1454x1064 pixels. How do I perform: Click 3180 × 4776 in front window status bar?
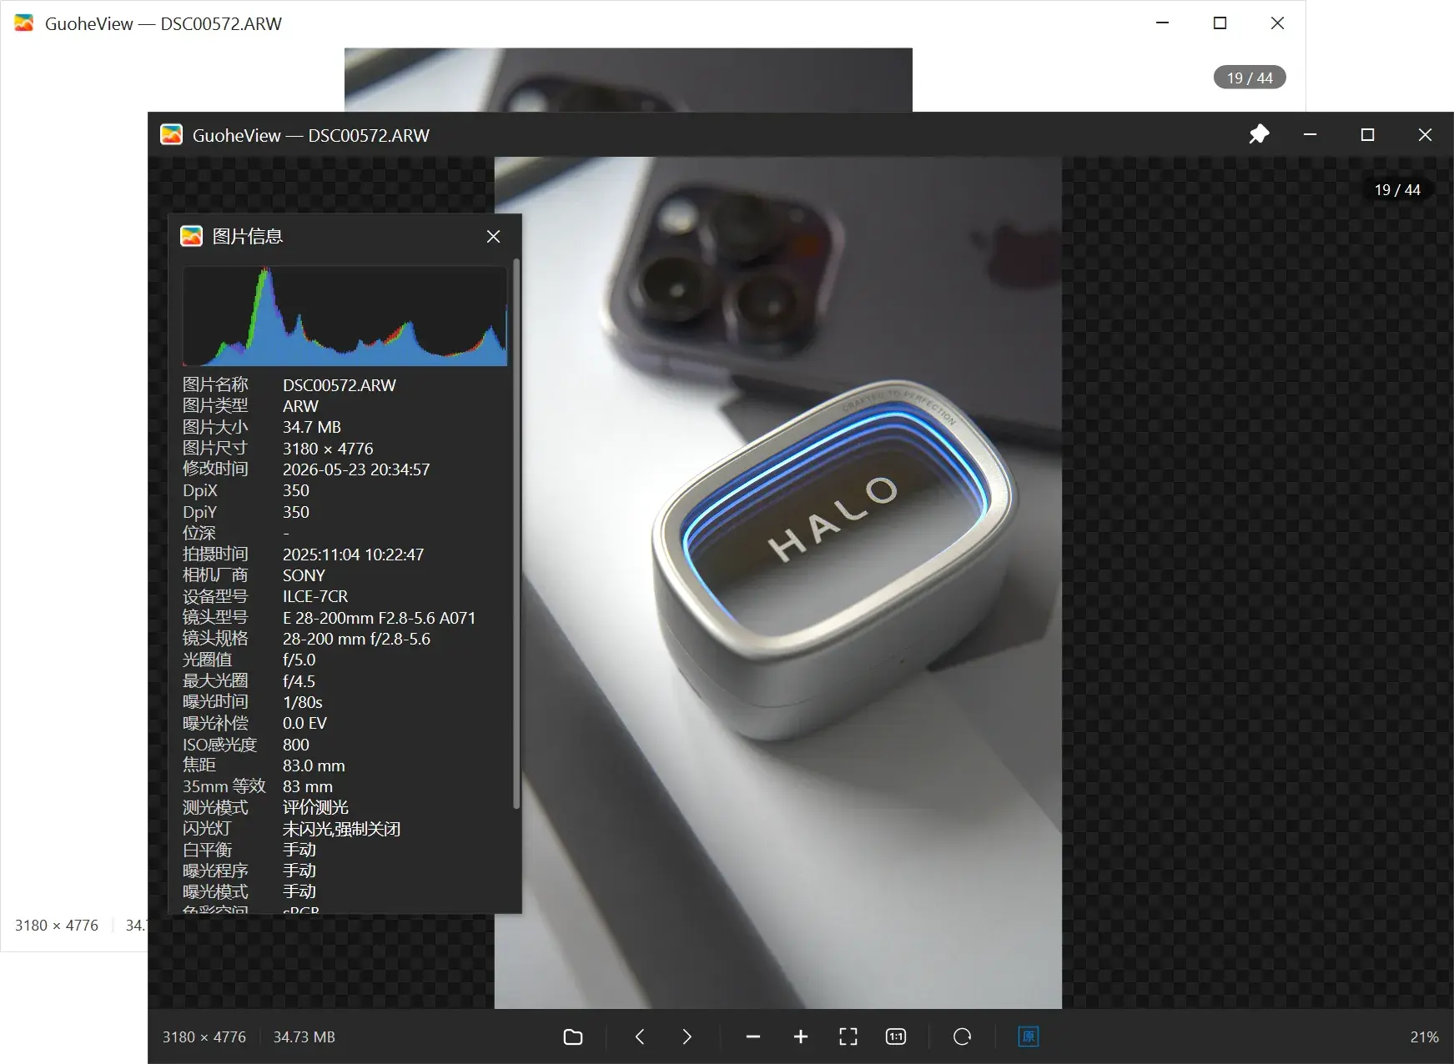[204, 1036]
